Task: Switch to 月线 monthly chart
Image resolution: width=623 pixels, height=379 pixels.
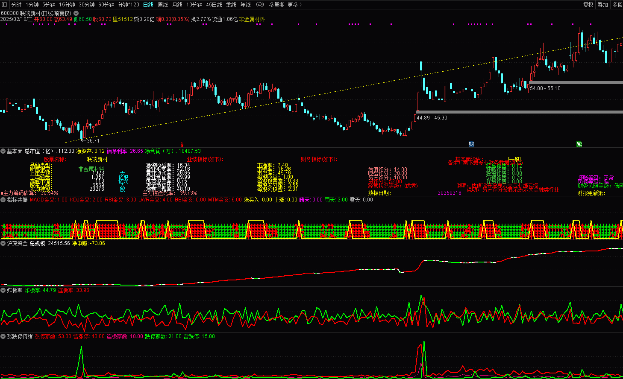Action: (x=177, y=5)
